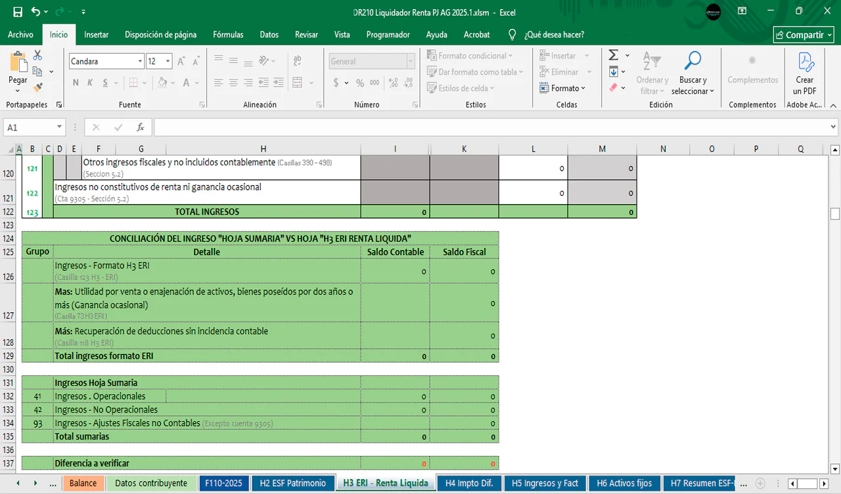Open the Balance sheet tab
Image resolution: width=841 pixels, height=494 pixels.
click(x=83, y=483)
